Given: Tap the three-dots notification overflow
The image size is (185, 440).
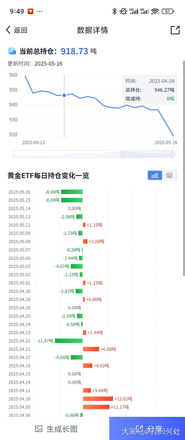Looking at the screenshot, I should (x=39, y=11).
